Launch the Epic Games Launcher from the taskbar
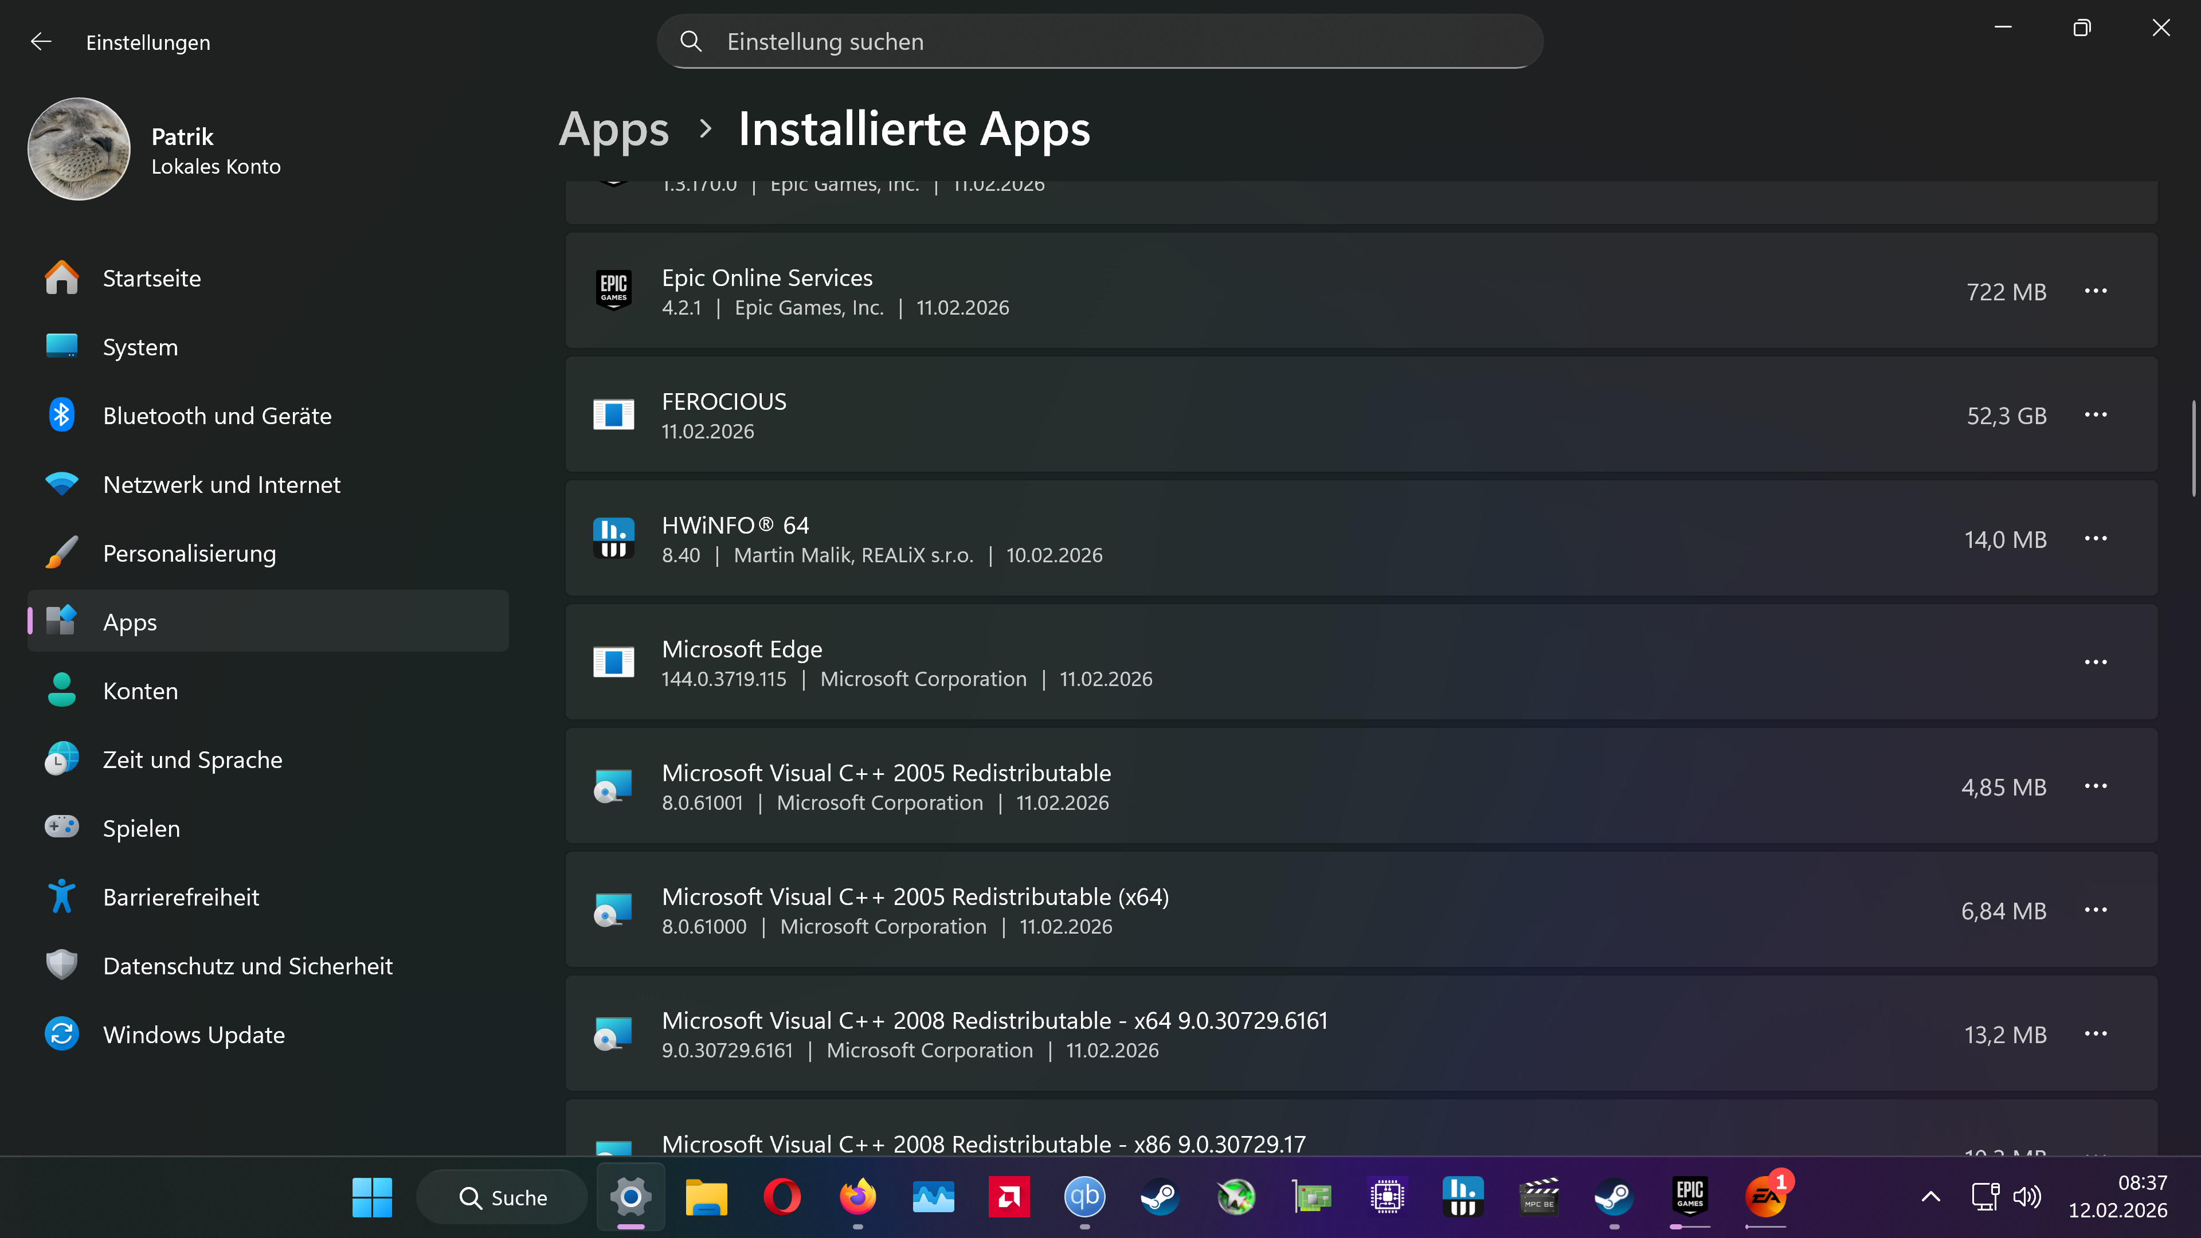Image resolution: width=2201 pixels, height=1238 pixels. tap(1690, 1197)
